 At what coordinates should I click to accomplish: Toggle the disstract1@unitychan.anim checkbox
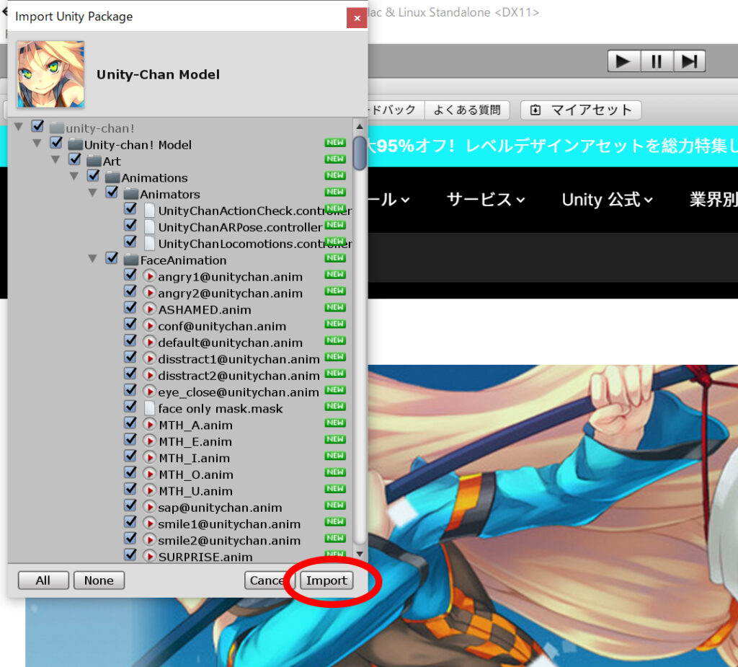pos(130,357)
